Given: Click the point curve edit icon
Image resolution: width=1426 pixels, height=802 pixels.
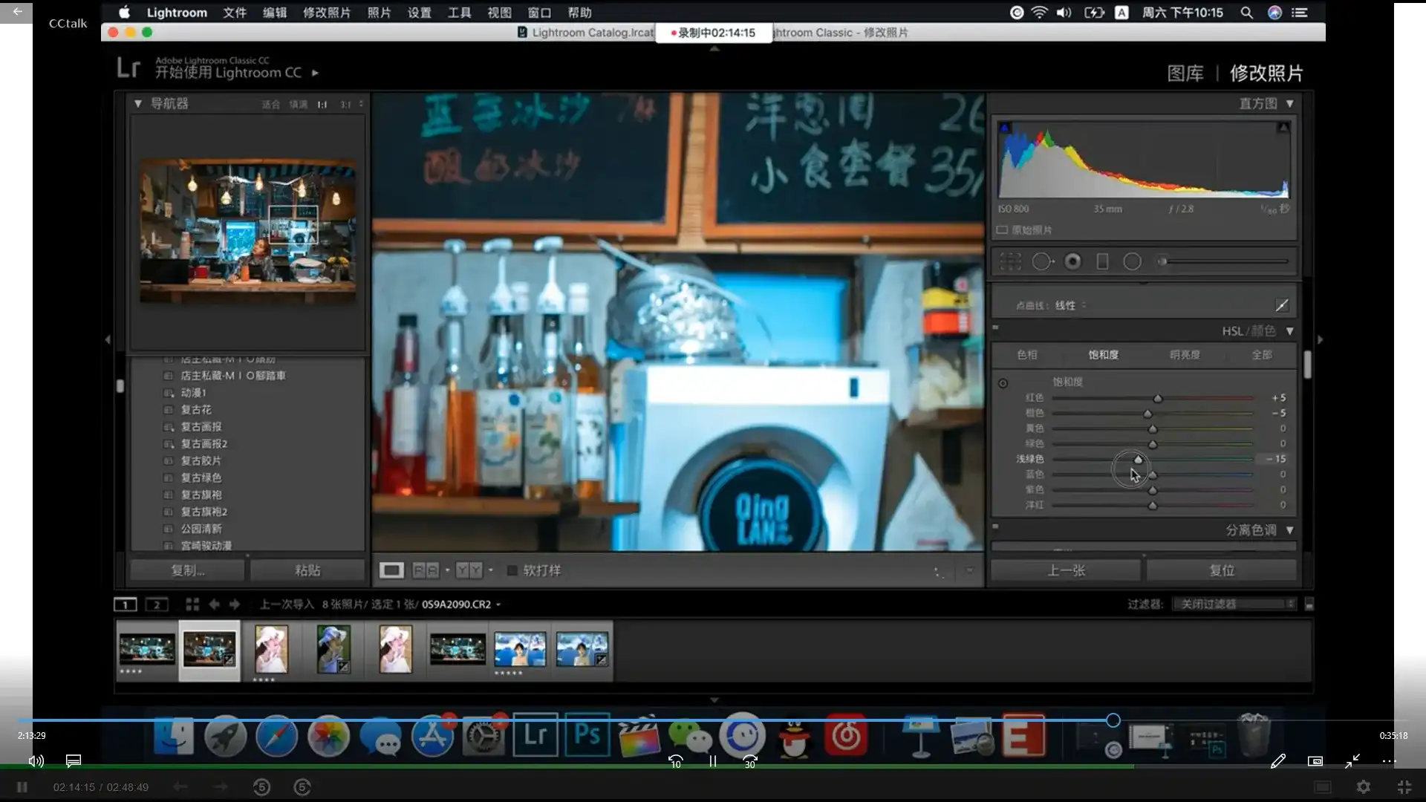Looking at the screenshot, I should 1281,305.
